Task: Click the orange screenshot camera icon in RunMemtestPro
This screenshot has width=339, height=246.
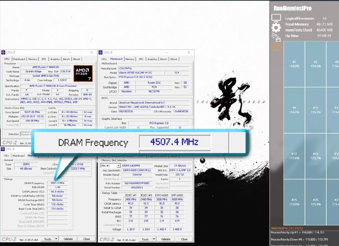Action: coord(276,47)
